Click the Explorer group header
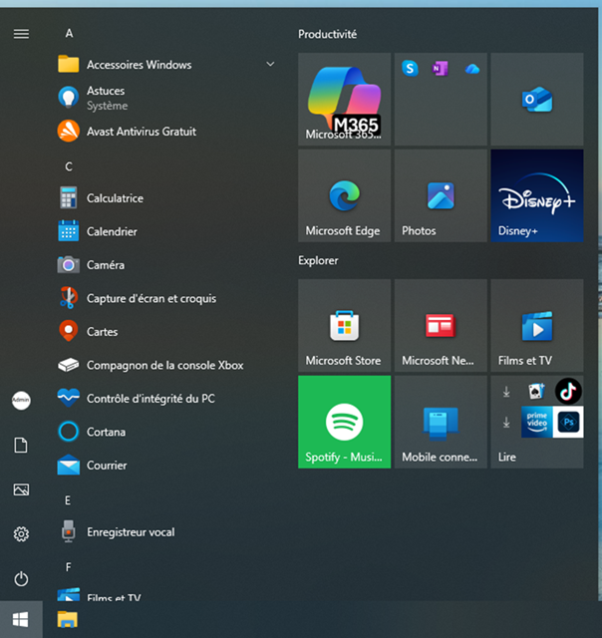Screen dimensions: 602x638 (318, 260)
